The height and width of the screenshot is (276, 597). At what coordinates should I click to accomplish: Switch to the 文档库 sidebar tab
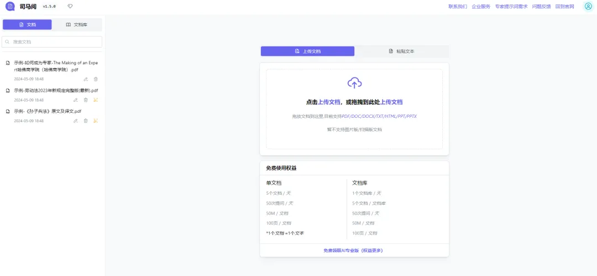coord(77,24)
